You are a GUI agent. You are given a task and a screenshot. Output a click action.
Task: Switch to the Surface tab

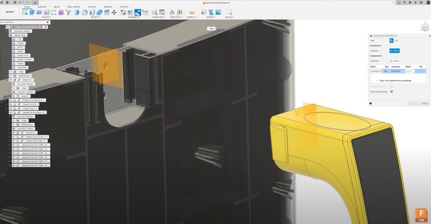coord(42,7)
